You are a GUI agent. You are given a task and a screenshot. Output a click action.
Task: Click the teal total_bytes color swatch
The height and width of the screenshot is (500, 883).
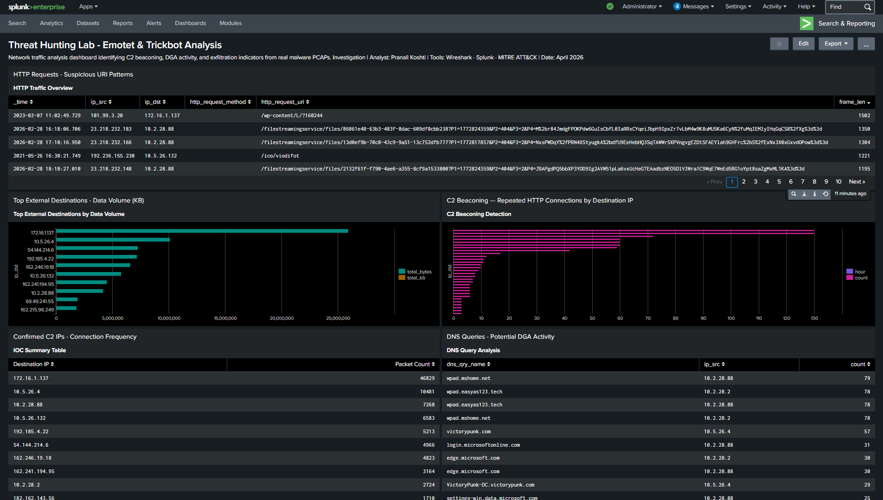click(402, 272)
